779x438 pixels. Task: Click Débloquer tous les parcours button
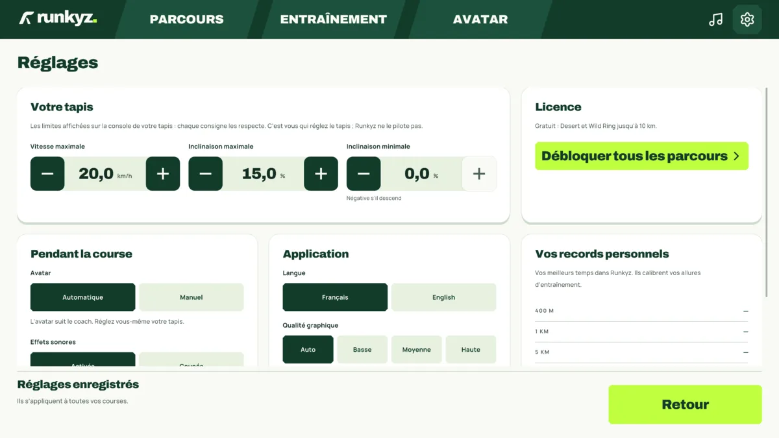[641, 156]
